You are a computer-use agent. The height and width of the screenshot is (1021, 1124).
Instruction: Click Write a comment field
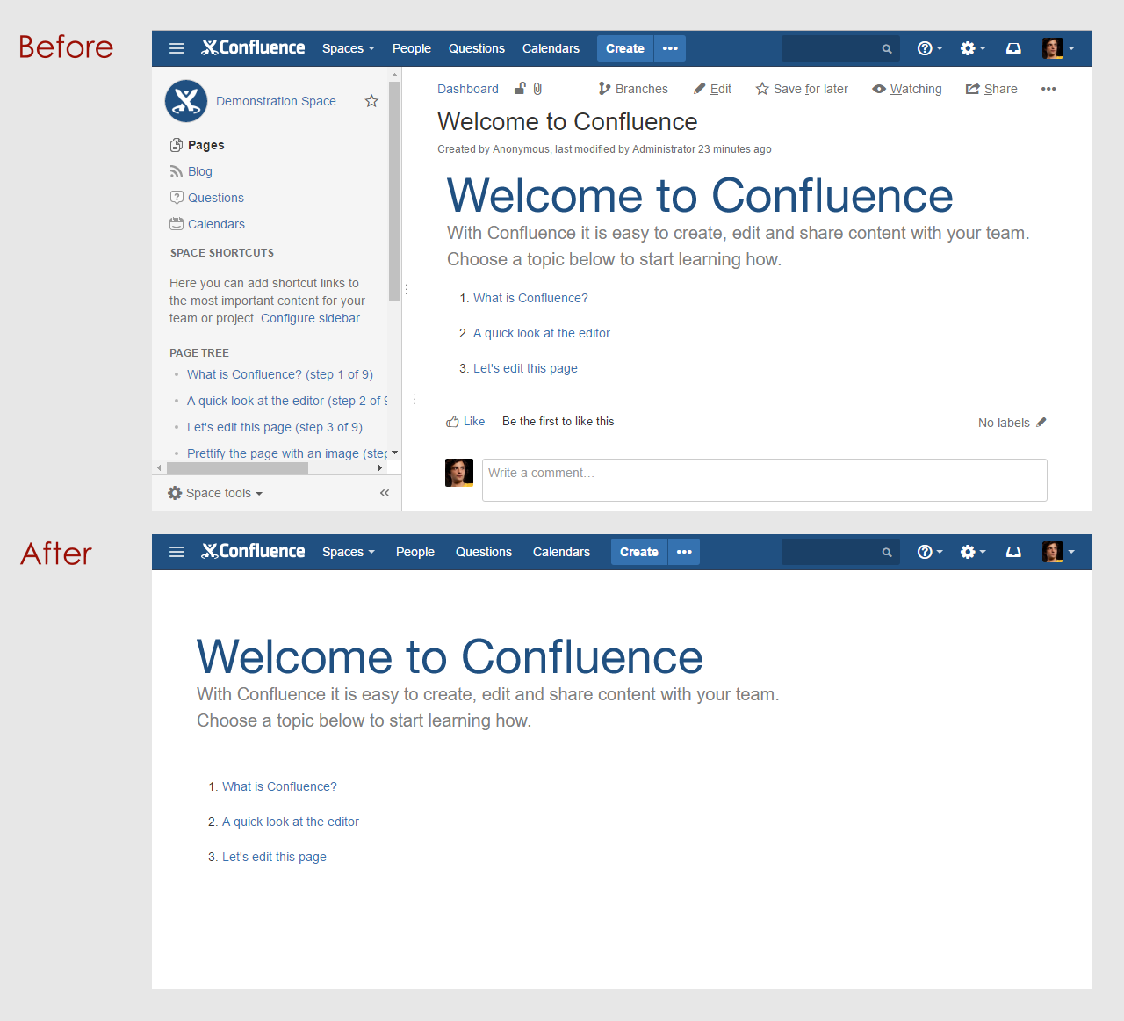(764, 480)
